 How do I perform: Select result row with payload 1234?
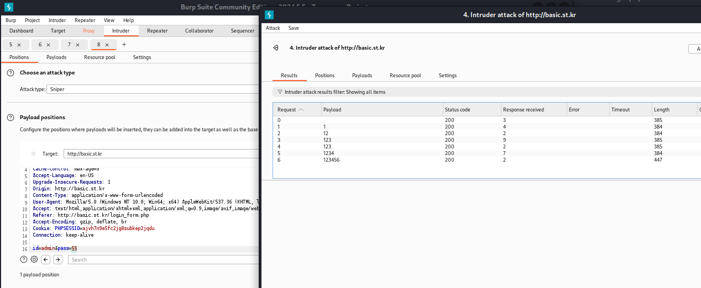click(486, 153)
